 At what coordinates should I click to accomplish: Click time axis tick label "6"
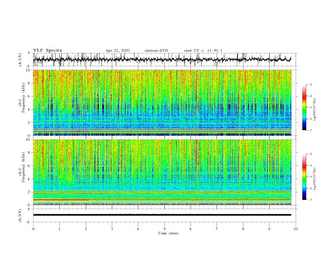pos(191,229)
